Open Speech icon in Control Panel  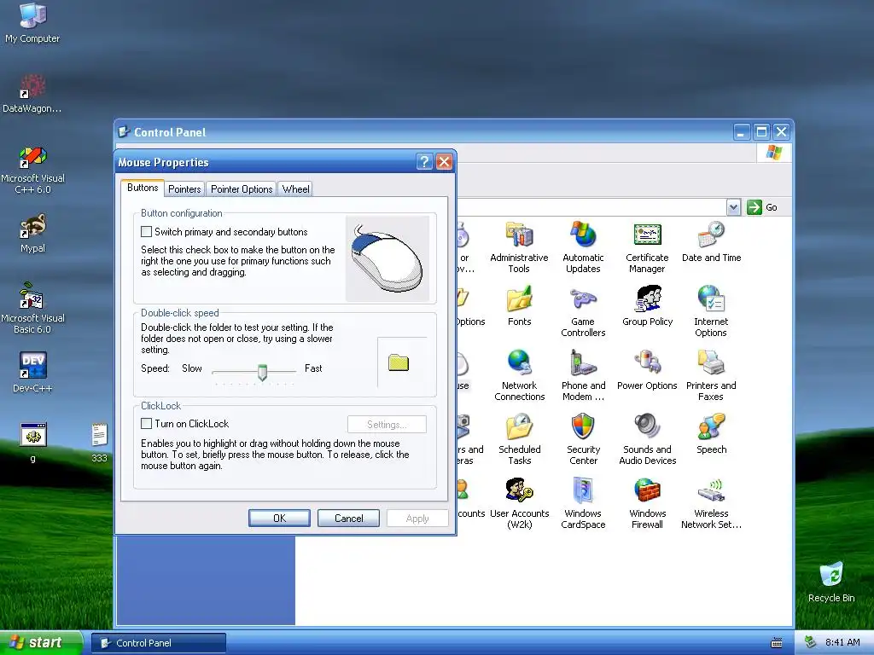pos(711,434)
